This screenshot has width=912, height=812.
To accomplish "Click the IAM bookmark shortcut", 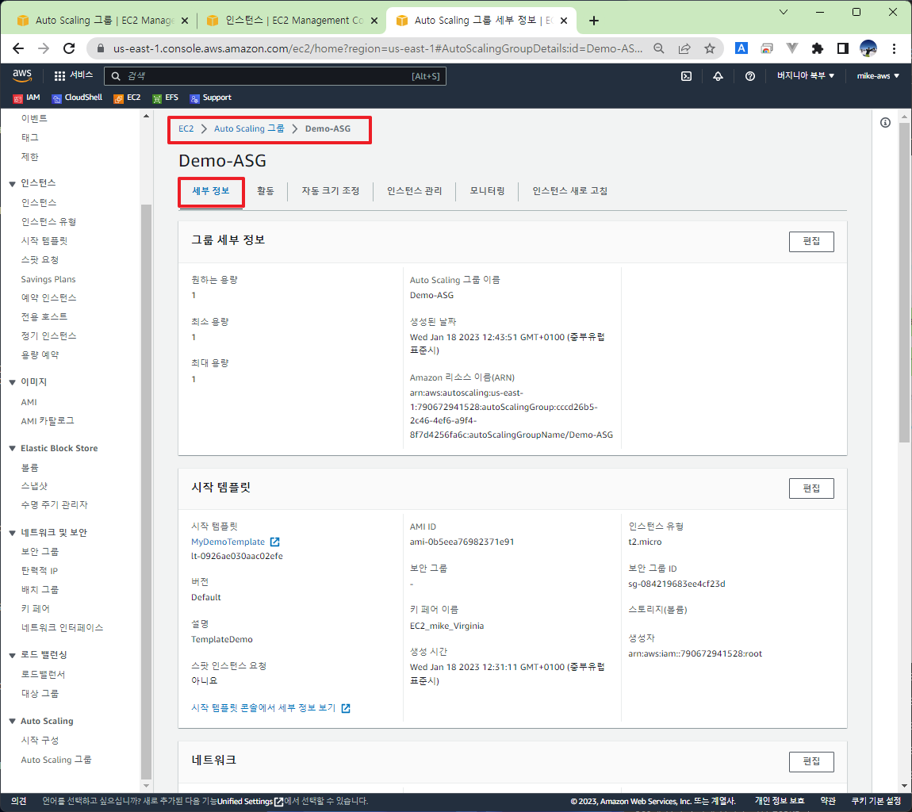I will (27, 98).
